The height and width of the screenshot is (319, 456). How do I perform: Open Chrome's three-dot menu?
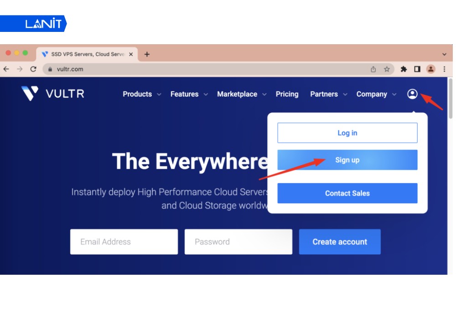point(444,69)
